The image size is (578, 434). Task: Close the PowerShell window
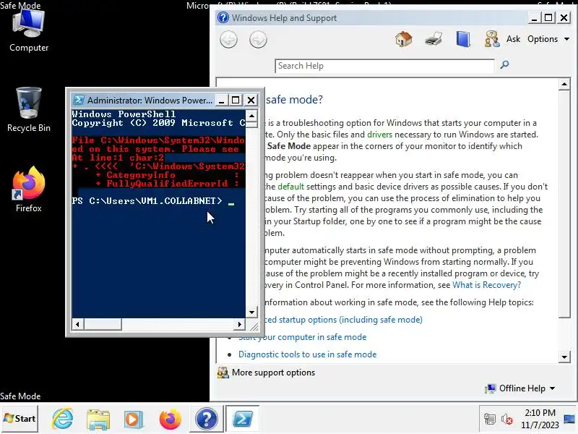coord(251,101)
